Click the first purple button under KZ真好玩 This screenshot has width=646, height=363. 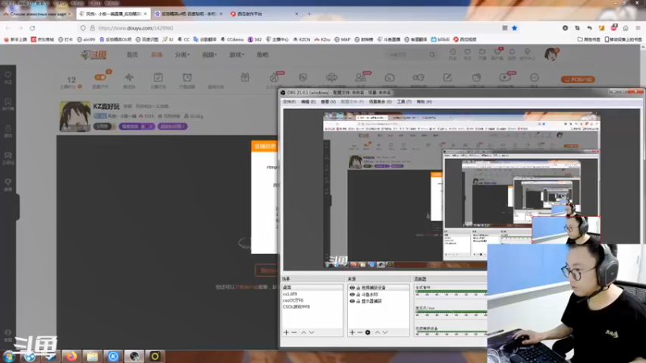(x=136, y=127)
